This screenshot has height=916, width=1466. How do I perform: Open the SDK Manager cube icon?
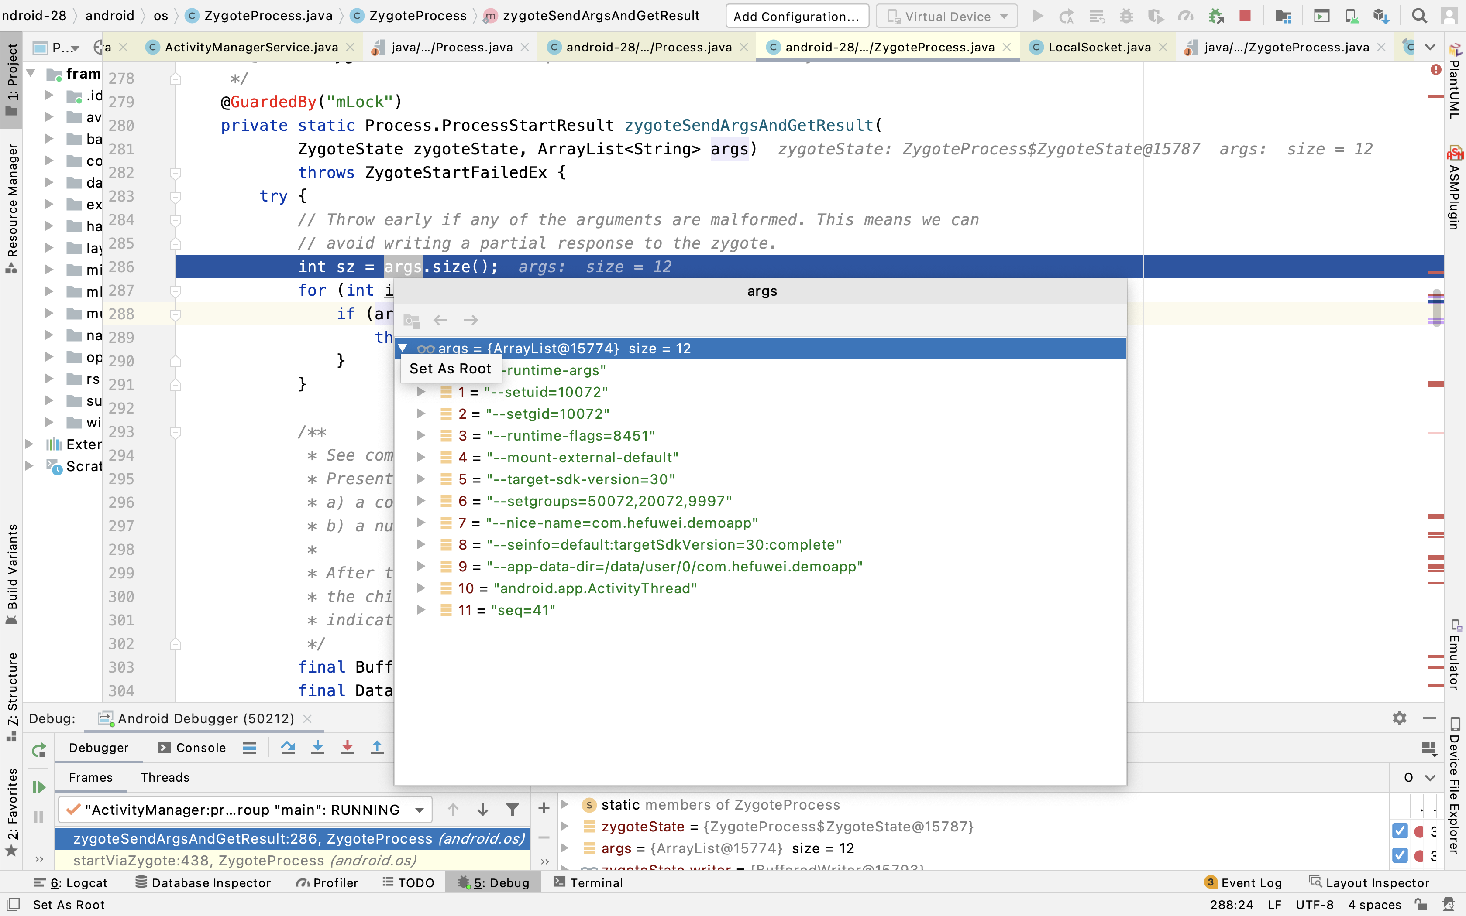[1381, 17]
